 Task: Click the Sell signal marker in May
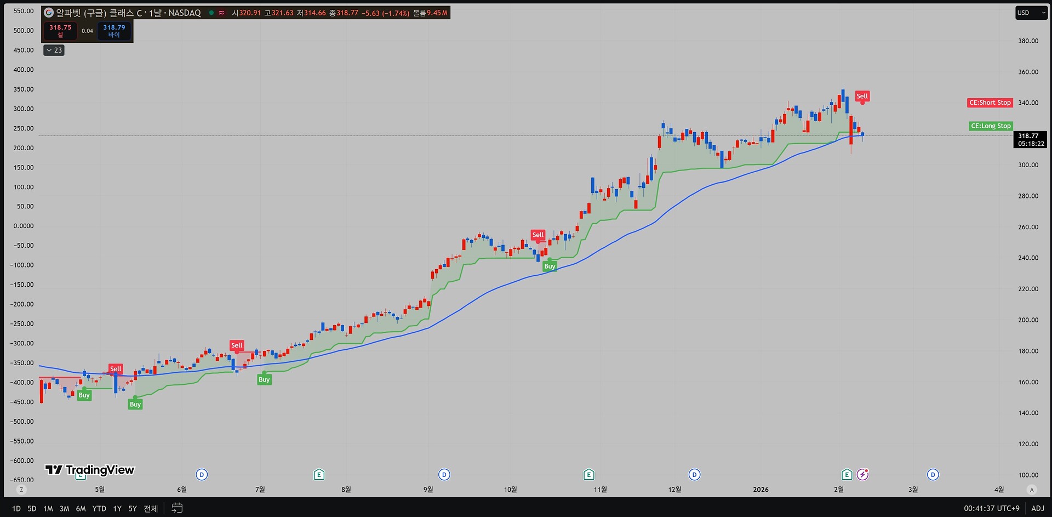(116, 368)
